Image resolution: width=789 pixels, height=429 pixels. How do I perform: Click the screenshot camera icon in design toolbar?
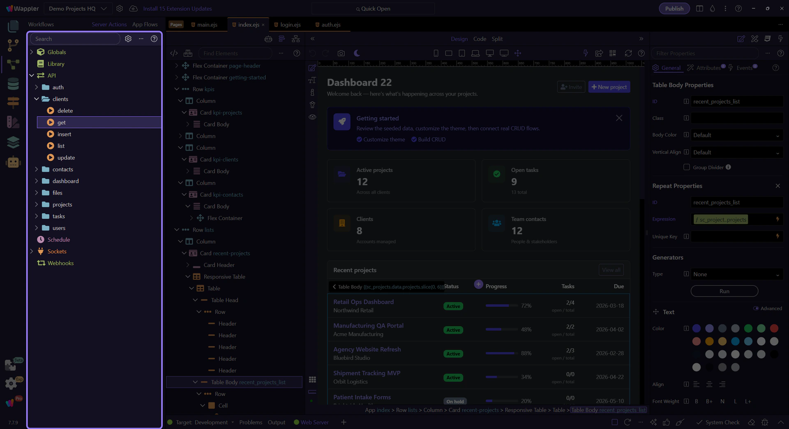point(341,53)
